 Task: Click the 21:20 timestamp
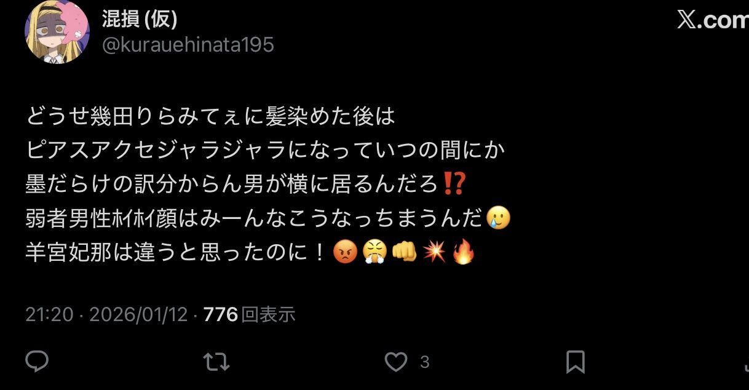click(x=49, y=315)
